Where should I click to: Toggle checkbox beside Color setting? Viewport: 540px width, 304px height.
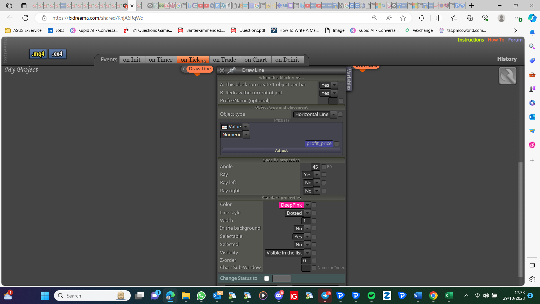coord(314,205)
